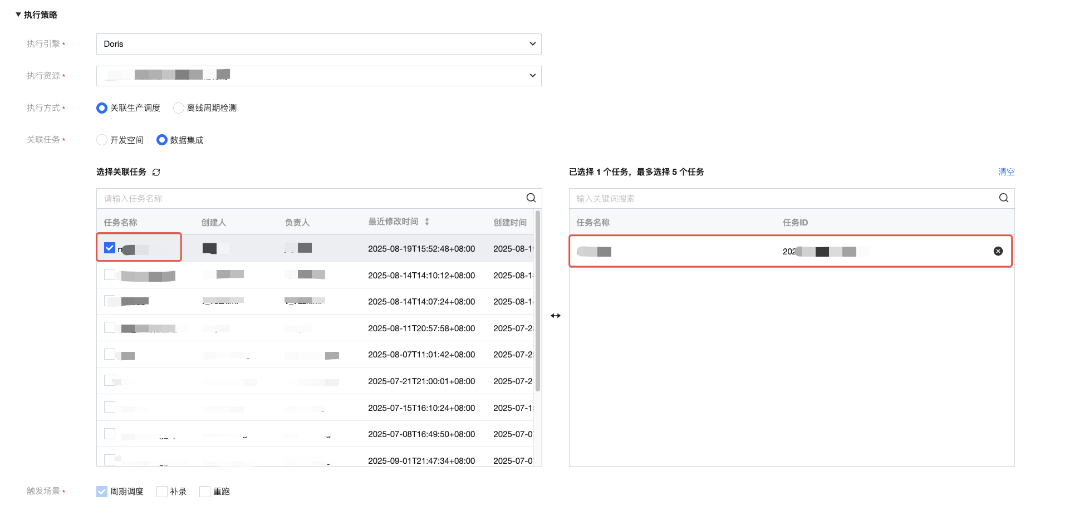Select 开发空间 as related task source
The width and height of the screenshot is (1089, 520).
click(102, 140)
